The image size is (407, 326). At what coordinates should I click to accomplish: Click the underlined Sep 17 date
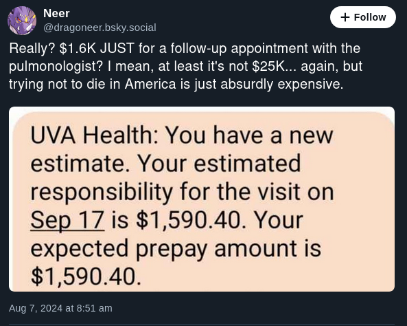(x=67, y=220)
